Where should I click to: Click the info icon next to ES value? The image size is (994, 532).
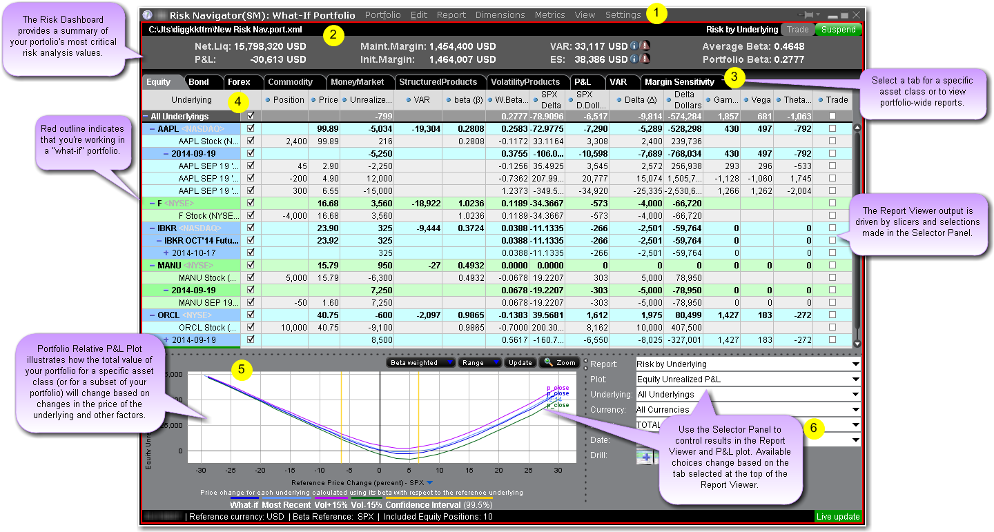coord(634,60)
